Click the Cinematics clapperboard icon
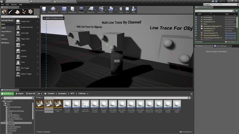 pyautogui.click(x=101, y=9)
